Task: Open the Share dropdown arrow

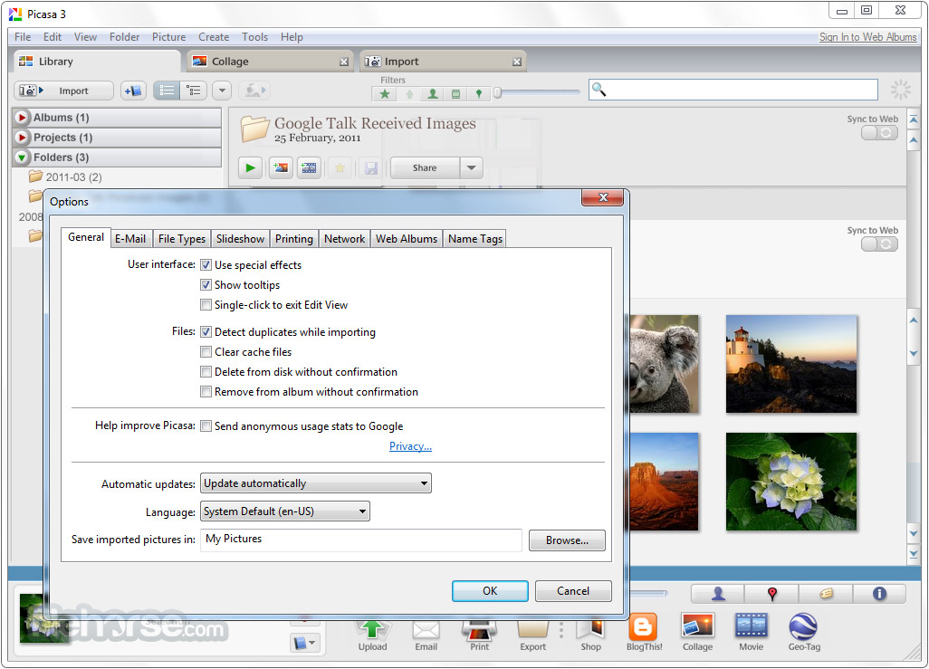Action: [472, 167]
